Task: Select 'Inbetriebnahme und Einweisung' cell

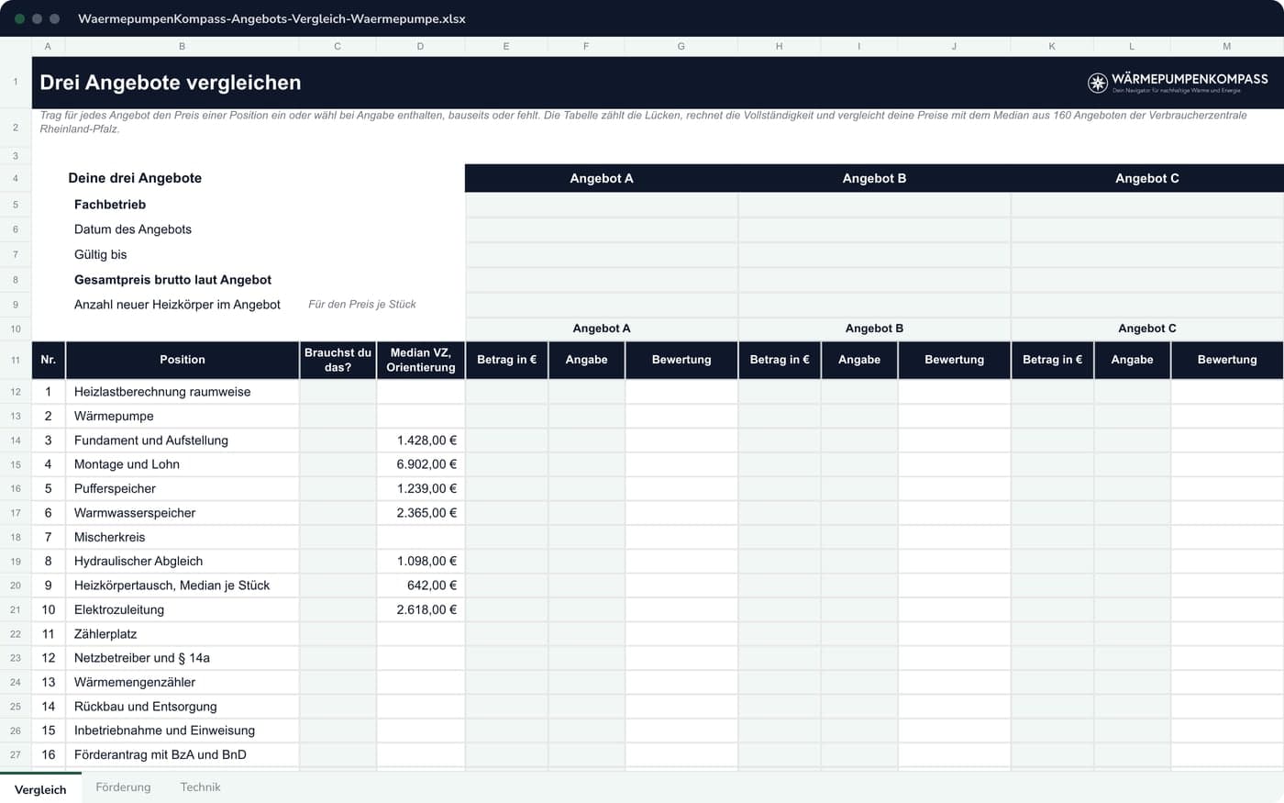Action: [x=183, y=731]
